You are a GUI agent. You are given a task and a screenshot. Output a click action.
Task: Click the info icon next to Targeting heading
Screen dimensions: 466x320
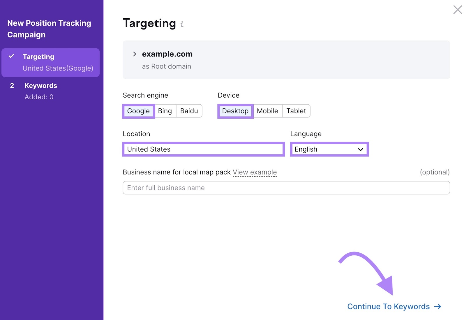coord(182,24)
